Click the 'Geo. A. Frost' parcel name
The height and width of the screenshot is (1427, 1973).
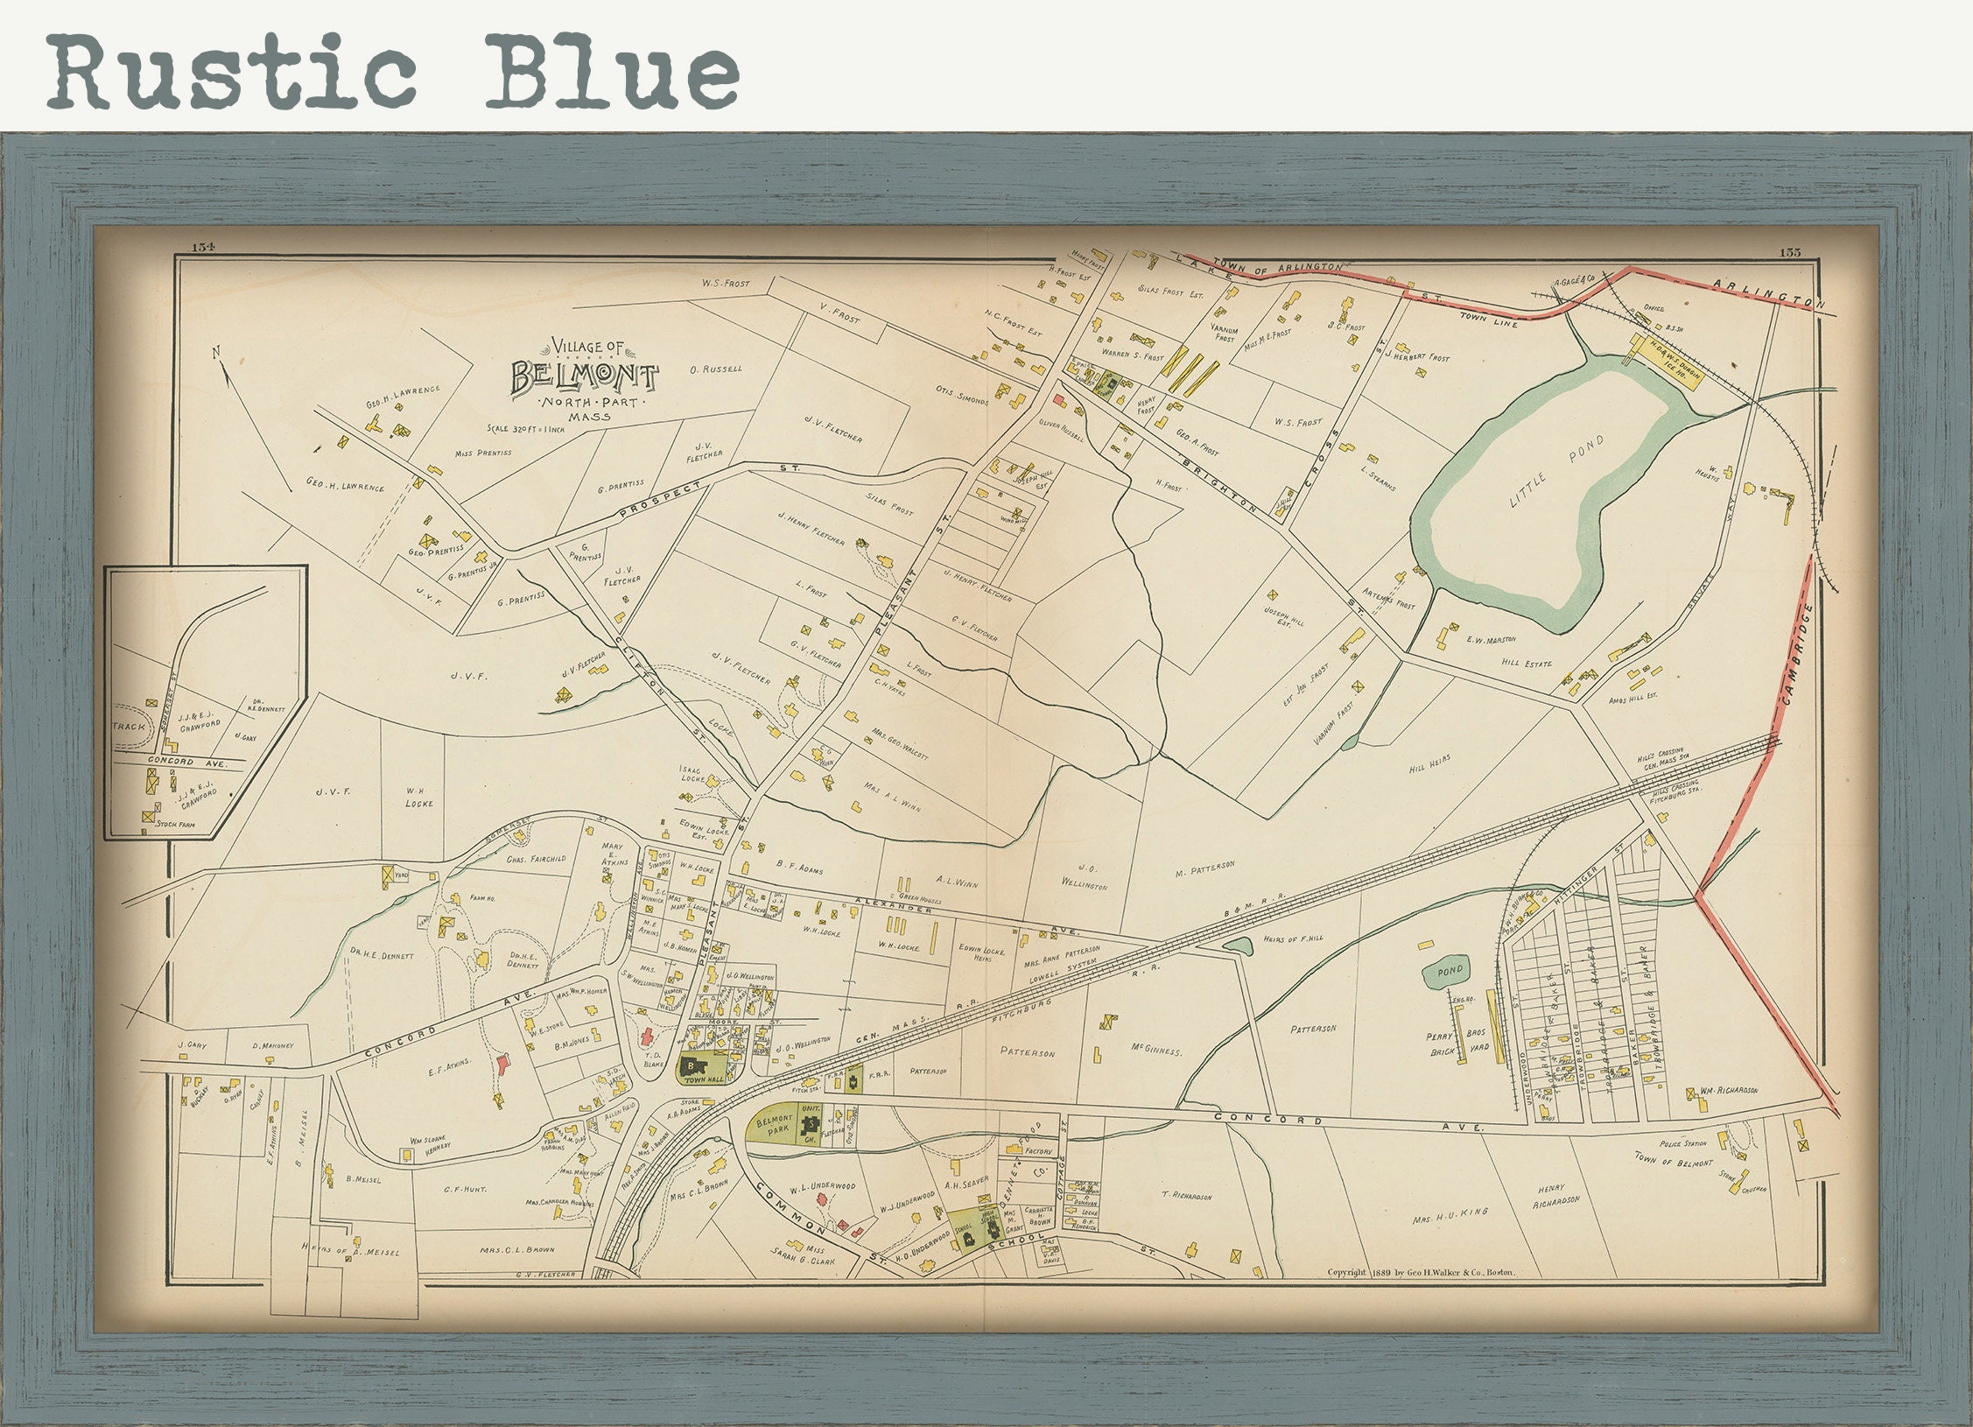point(1197,443)
